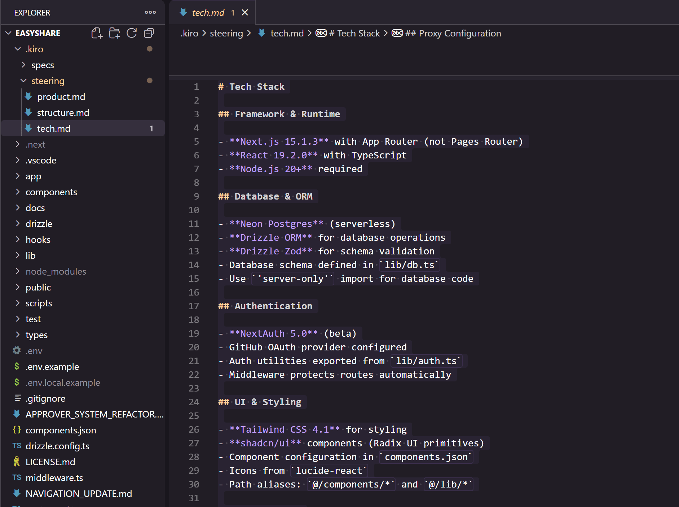The width and height of the screenshot is (679, 507).
Task: Click the dollar icon beside .env.example
Action: tap(17, 366)
